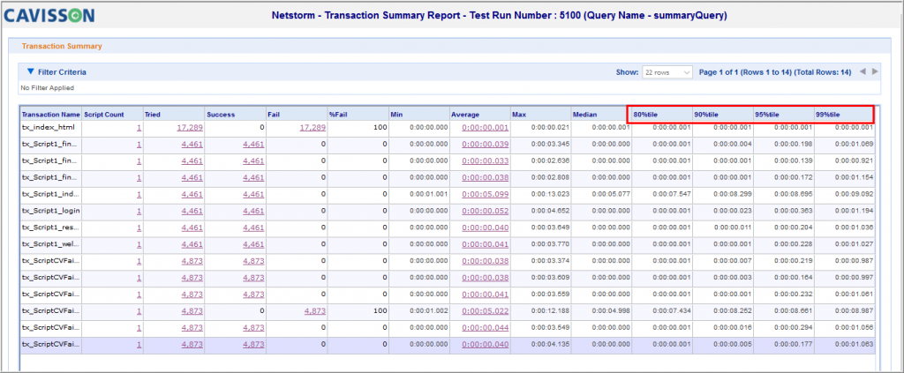904x373 pixels.
Task: Sort by %Fail column header
Action: [x=338, y=115]
